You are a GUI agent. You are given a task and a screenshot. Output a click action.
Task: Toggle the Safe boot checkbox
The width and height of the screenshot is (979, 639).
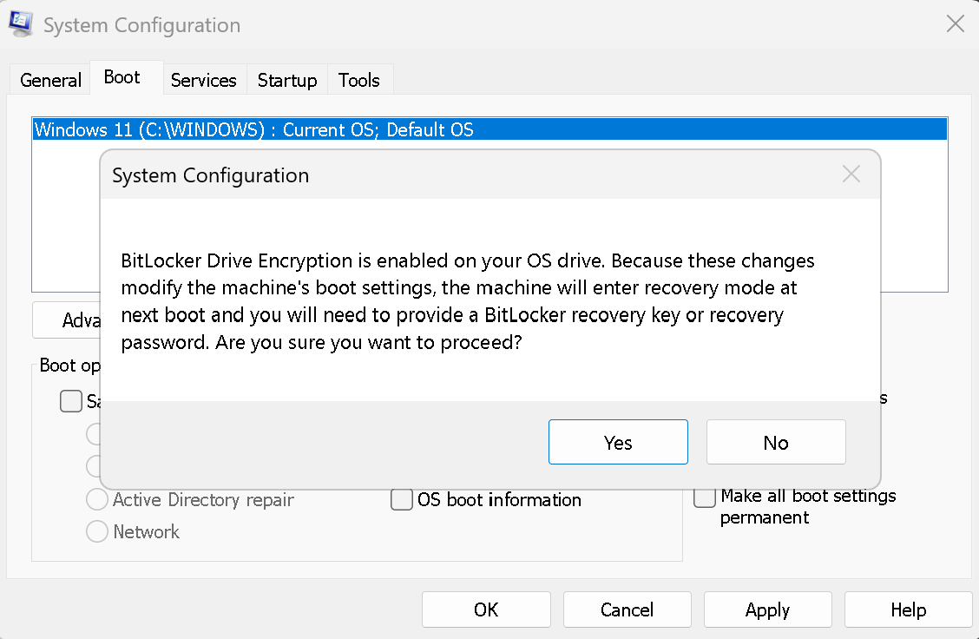click(x=71, y=401)
